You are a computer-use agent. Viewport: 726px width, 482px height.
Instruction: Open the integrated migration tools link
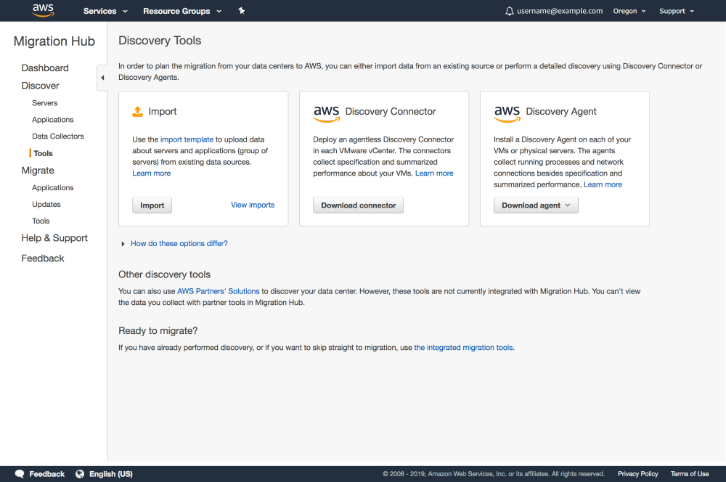click(x=463, y=347)
